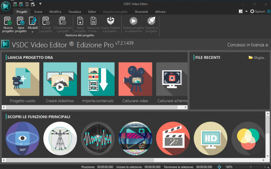Open the Visualizza ribbon tab
Screen dimensions: 271x169
[74, 12]
